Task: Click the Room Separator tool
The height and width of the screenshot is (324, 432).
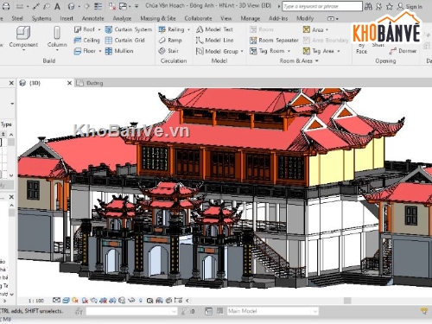Action: (x=274, y=40)
